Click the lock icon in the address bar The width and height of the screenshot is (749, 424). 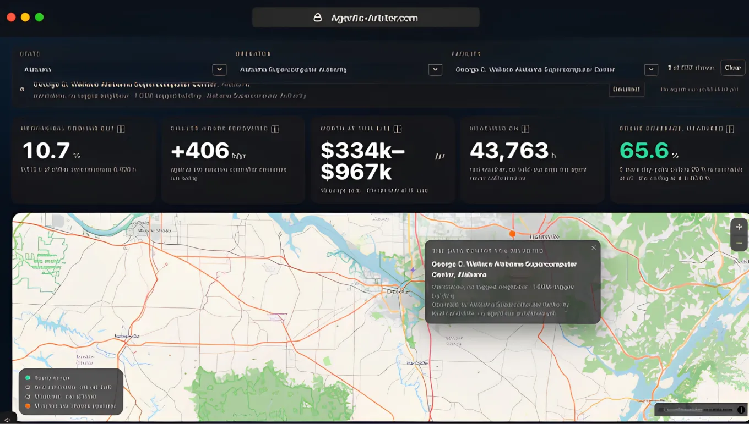point(318,18)
